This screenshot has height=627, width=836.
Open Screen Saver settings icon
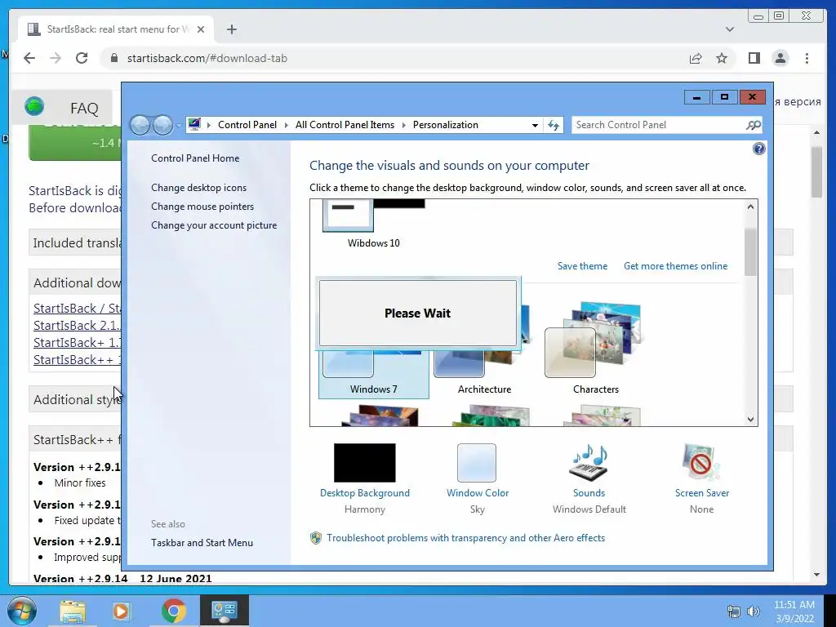(x=701, y=463)
